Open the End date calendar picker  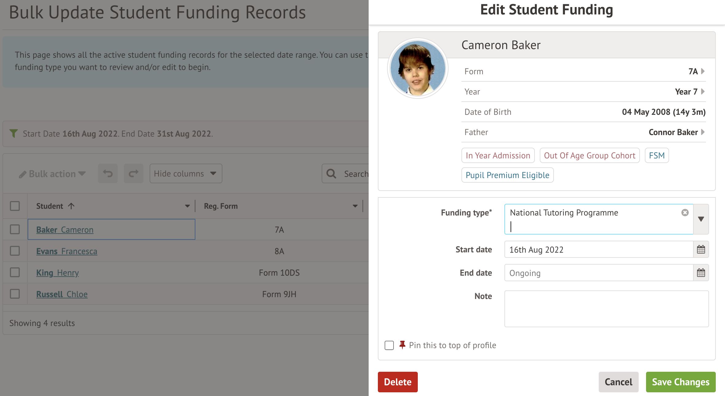click(x=701, y=273)
